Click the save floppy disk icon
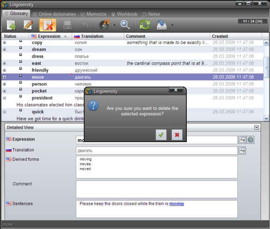Screen dimensions: 270x229 (67, 25)
